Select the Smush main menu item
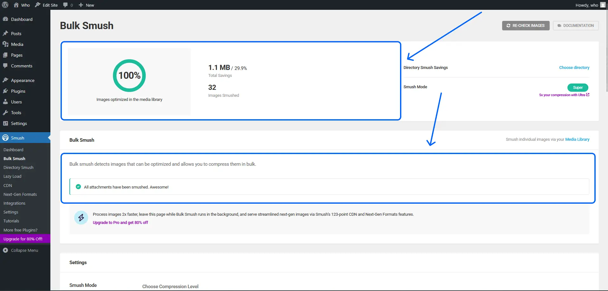Image resolution: width=608 pixels, height=291 pixels. [x=25, y=138]
